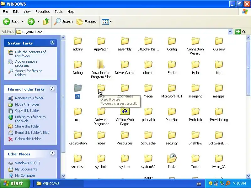Open the Forward history dropdown arrow
Viewport: 251px width, 188px height.
tap(38, 21)
